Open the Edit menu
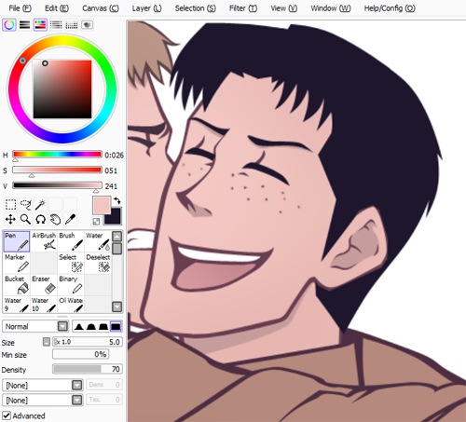This screenshot has width=466, height=422. tap(57, 8)
